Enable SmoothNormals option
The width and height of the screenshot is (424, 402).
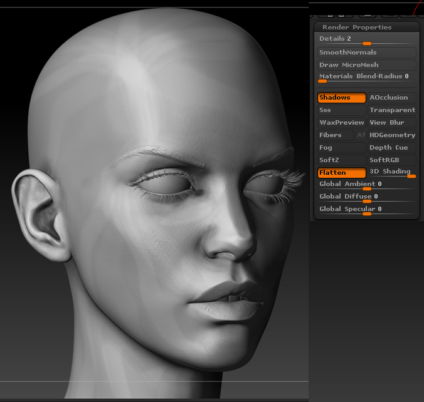pyautogui.click(x=366, y=53)
